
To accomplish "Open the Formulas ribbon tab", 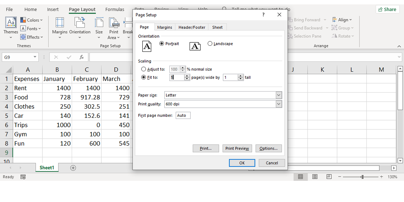I will tap(115, 9).
